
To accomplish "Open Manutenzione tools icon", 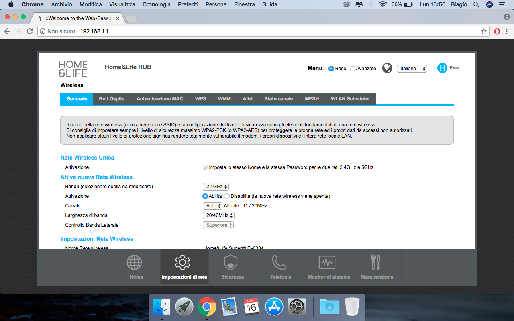I will point(375,262).
